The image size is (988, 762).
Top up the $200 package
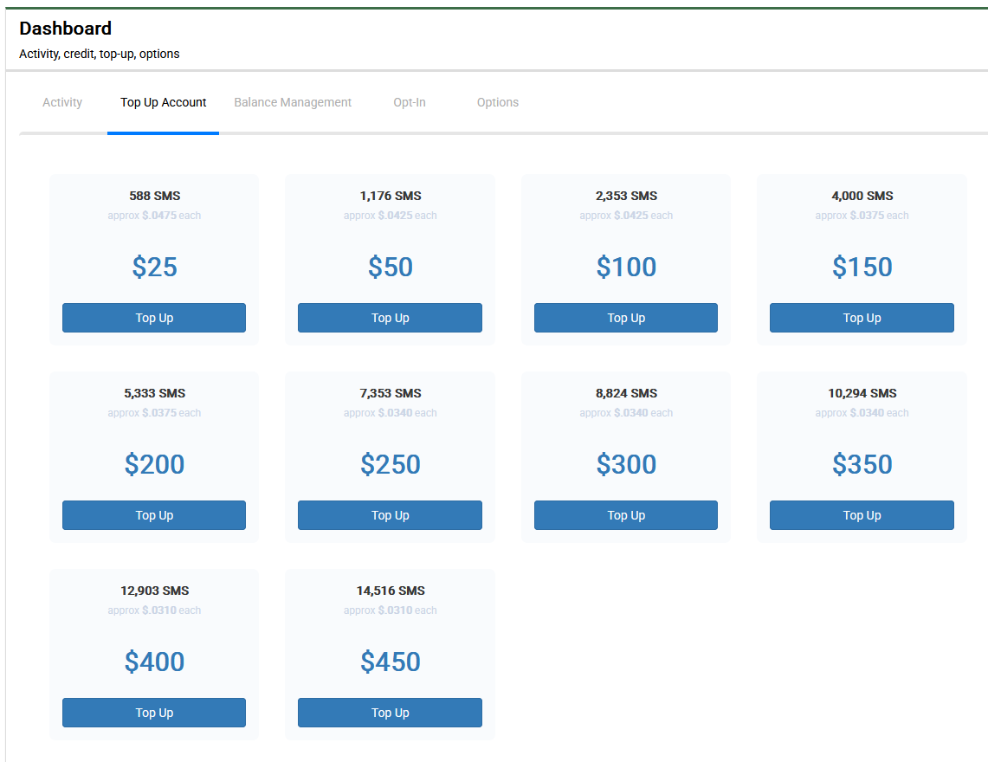click(x=154, y=515)
